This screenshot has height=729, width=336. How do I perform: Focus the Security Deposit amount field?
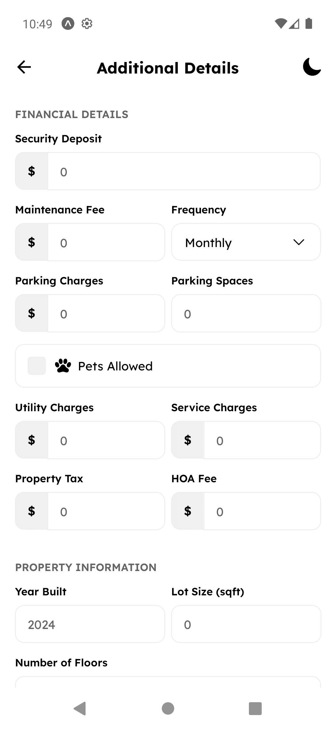click(184, 171)
